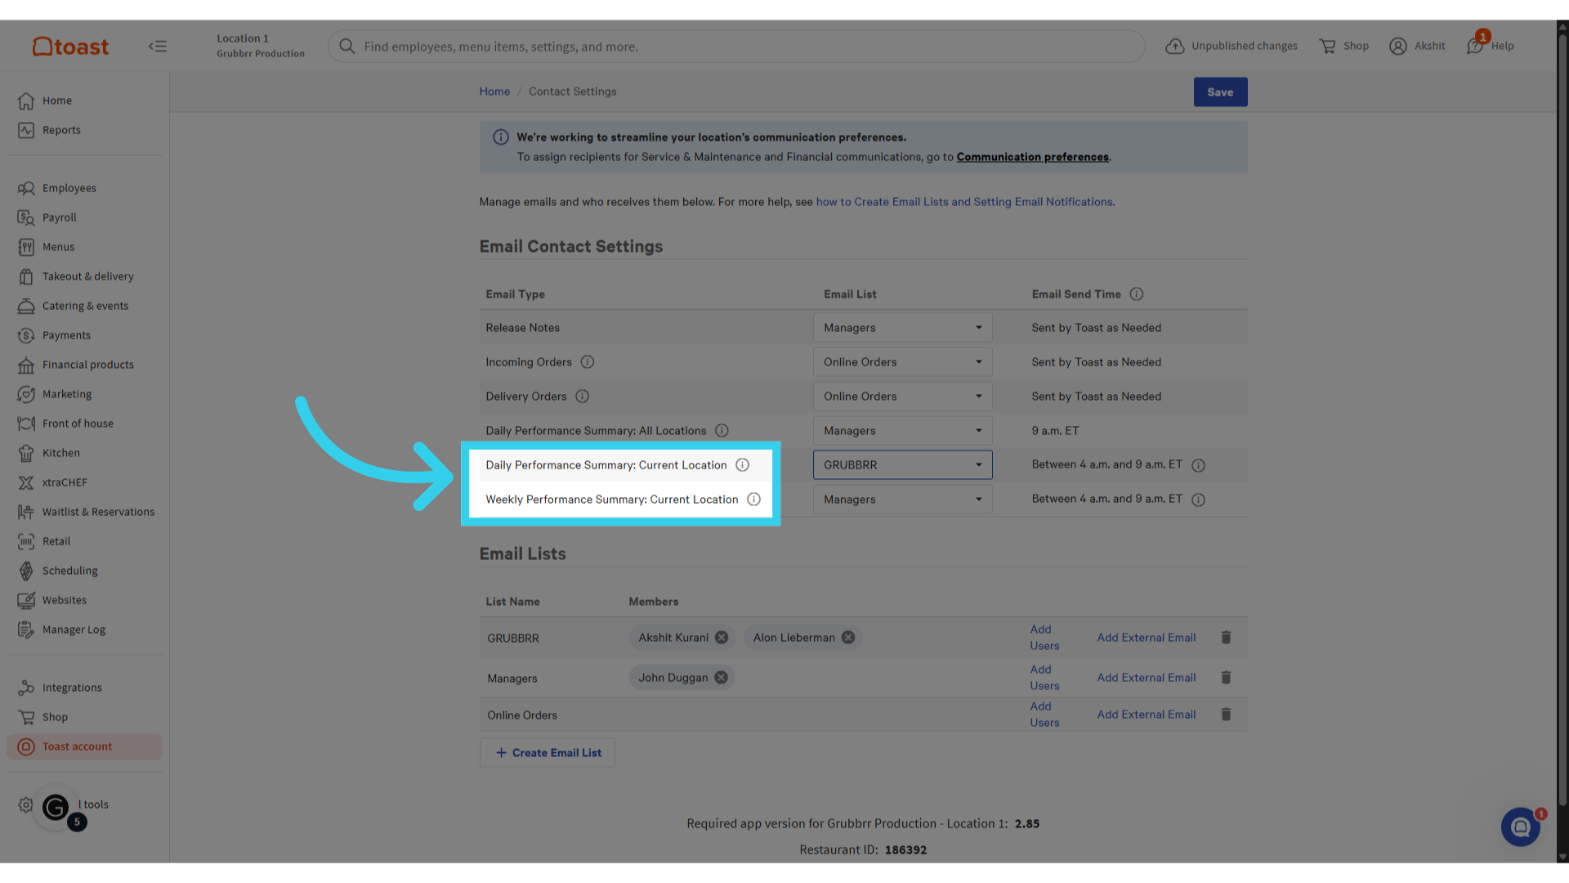Click the Manager Log icon

click(x=26, y=630)
